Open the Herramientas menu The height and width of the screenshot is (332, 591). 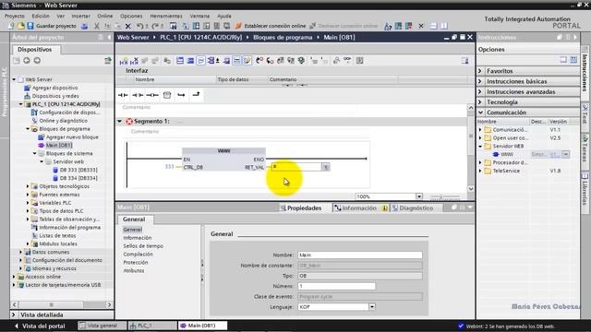coord(166,17)
